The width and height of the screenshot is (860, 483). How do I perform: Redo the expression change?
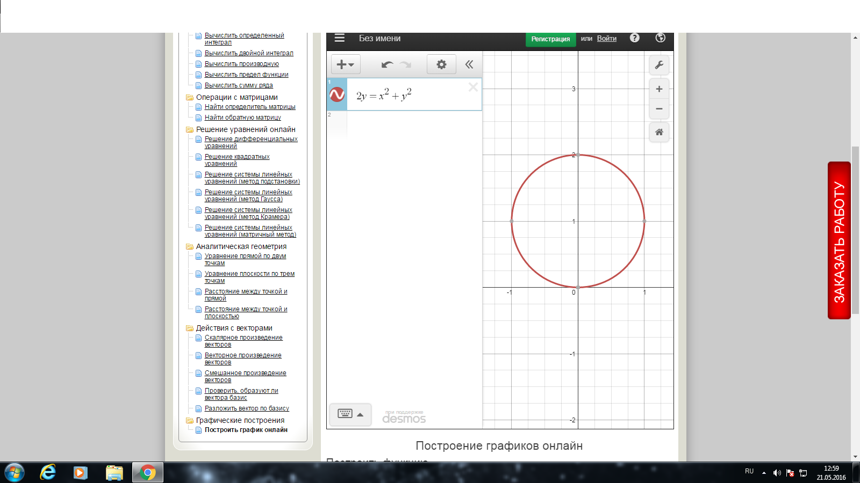coord(405,64)
